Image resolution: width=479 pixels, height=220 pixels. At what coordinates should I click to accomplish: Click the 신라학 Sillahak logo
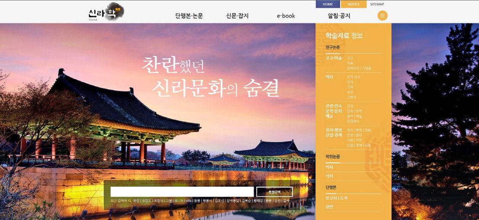[x=106, y=12]
